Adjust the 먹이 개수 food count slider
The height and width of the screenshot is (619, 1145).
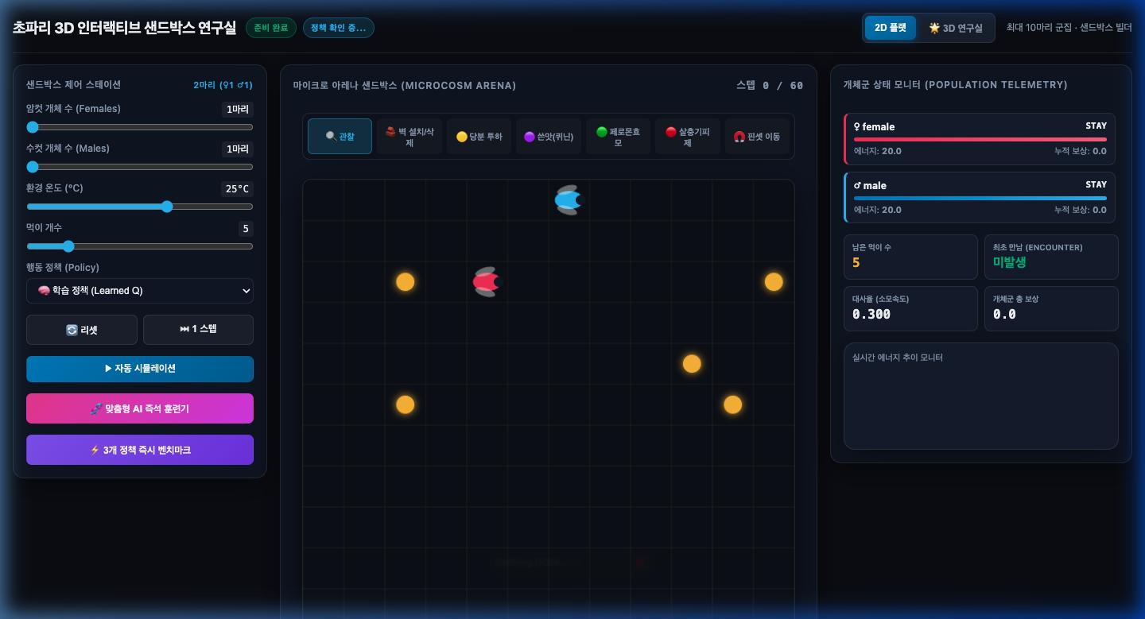140,246
